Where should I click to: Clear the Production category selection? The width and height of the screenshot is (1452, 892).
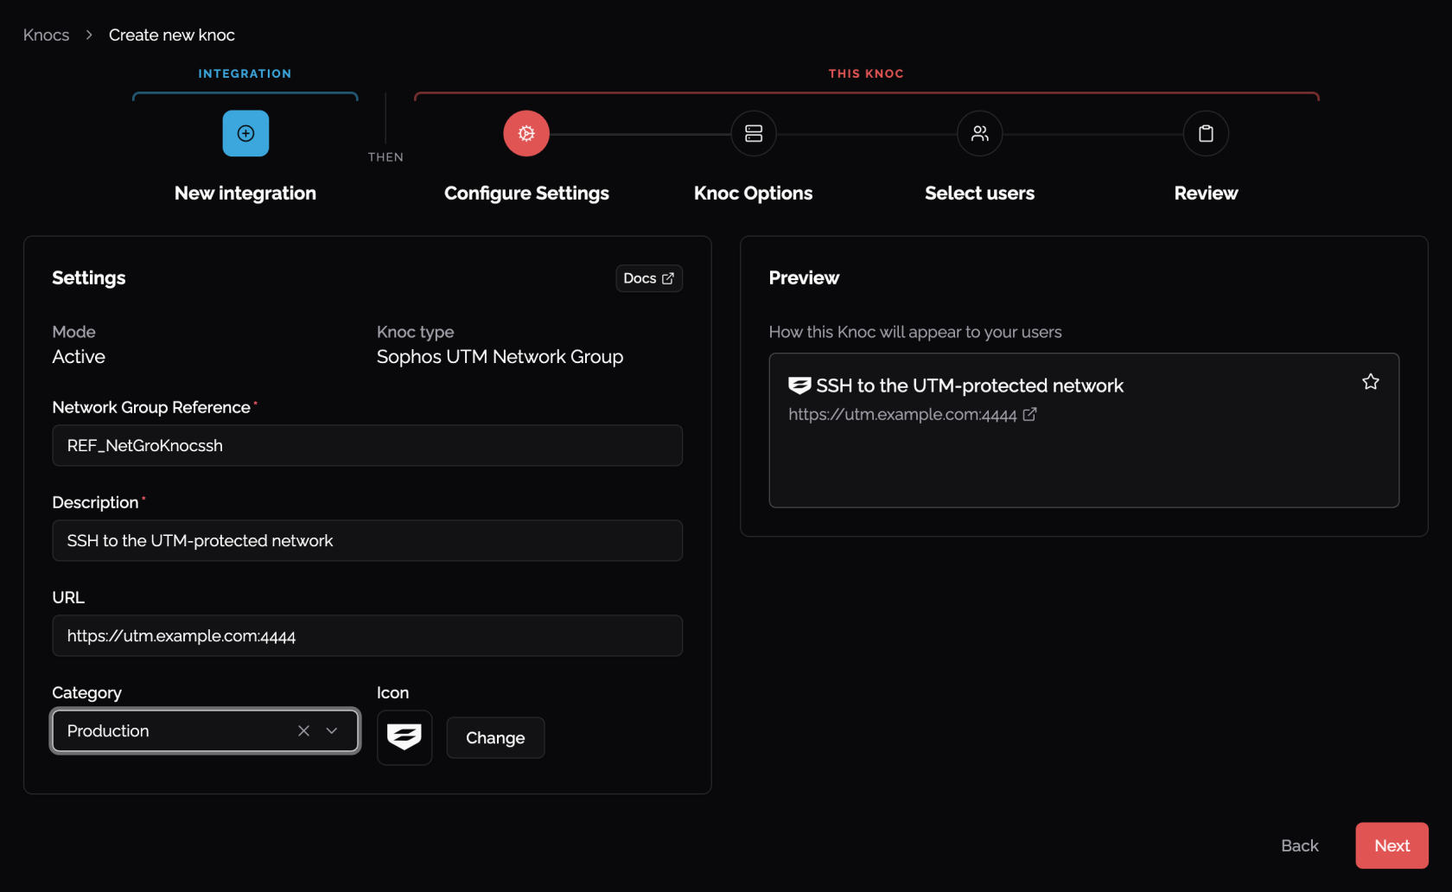point(303,730)
